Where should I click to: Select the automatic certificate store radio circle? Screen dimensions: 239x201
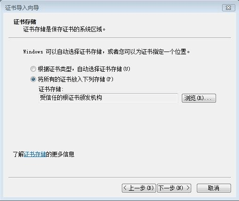pos(33,69)
